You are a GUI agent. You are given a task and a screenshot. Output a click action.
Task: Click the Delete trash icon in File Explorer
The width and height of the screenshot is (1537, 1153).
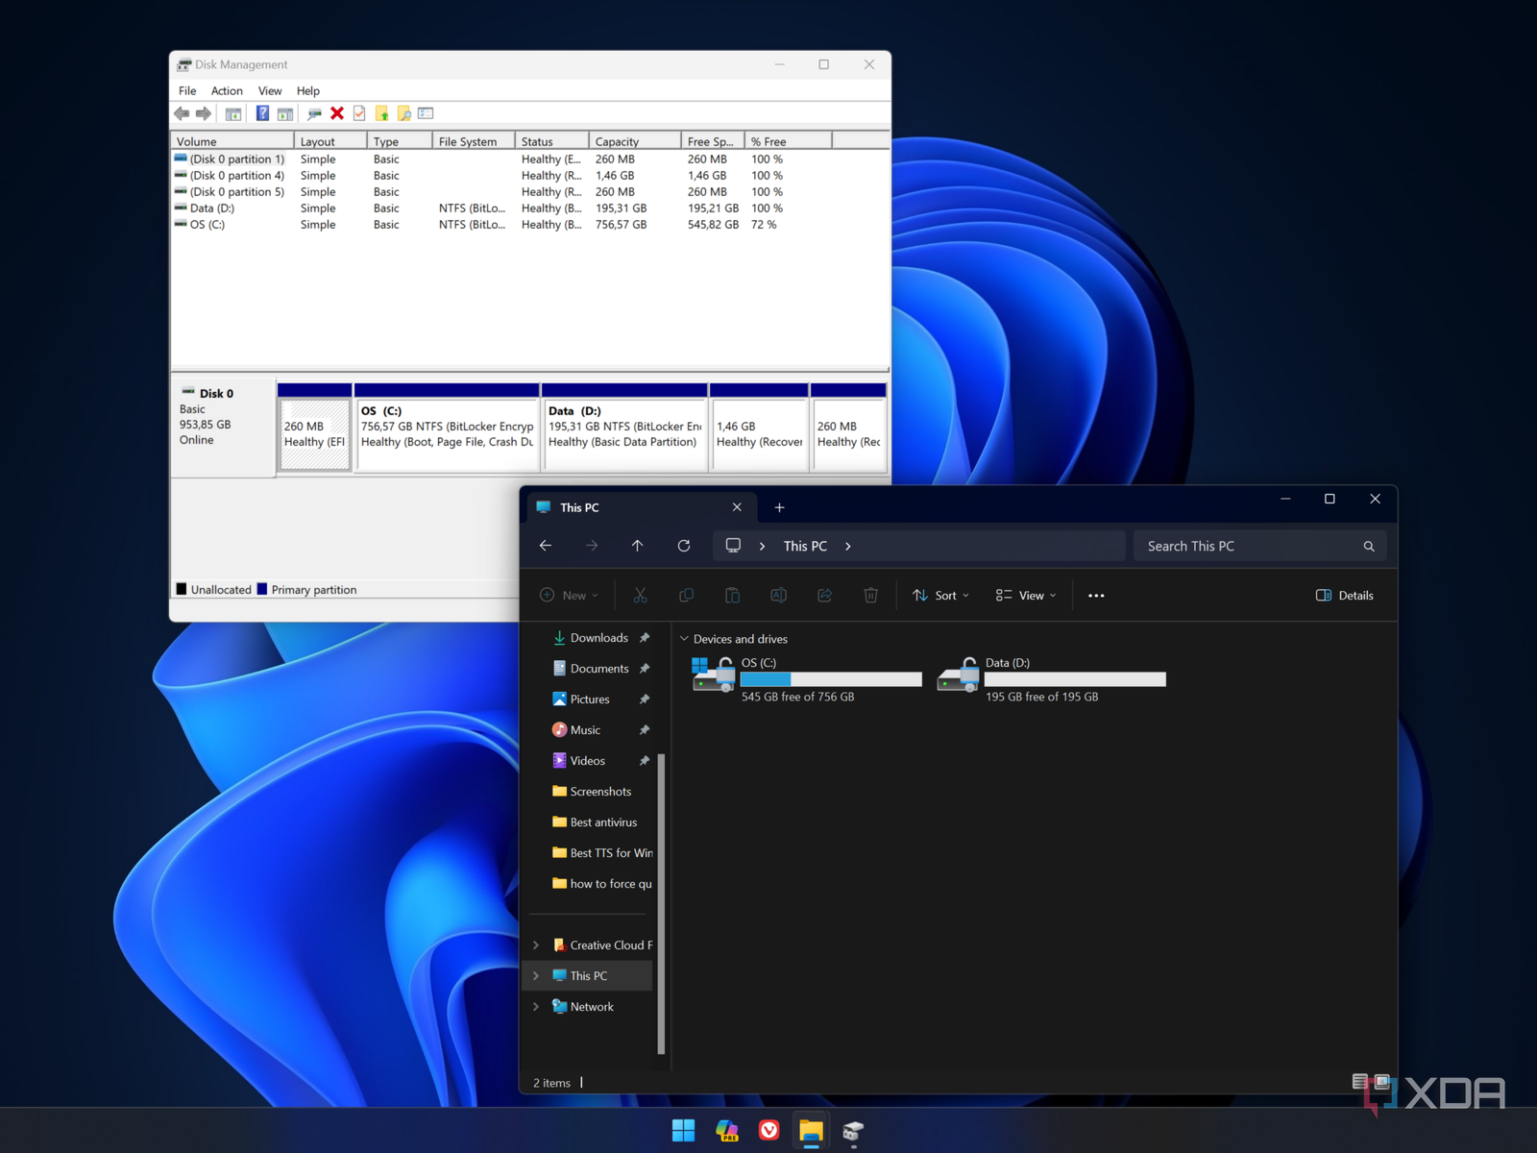(870, 595)
